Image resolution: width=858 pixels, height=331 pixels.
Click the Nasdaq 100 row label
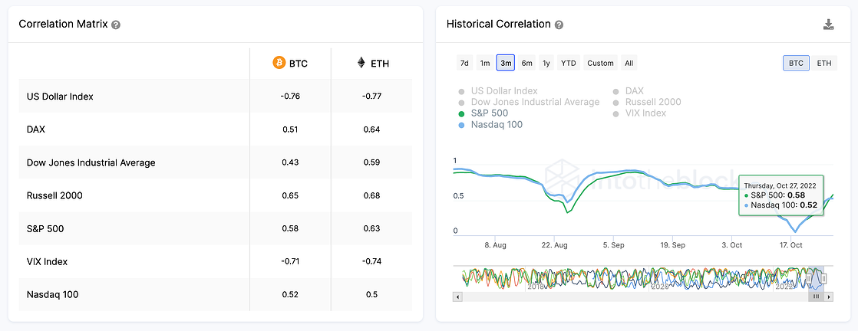pyautogui.click(x=52, y=294)
